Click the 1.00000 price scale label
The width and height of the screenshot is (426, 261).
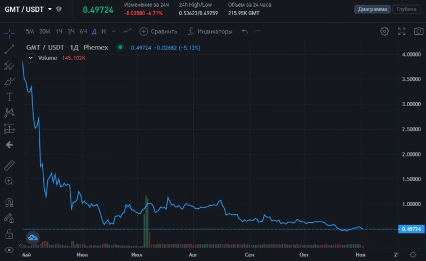[x=411, y=204]
